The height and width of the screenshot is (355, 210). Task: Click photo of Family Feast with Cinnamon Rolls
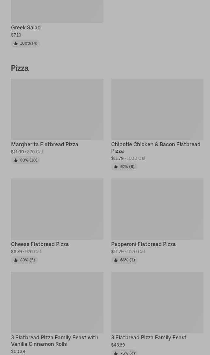pos(57,302)
